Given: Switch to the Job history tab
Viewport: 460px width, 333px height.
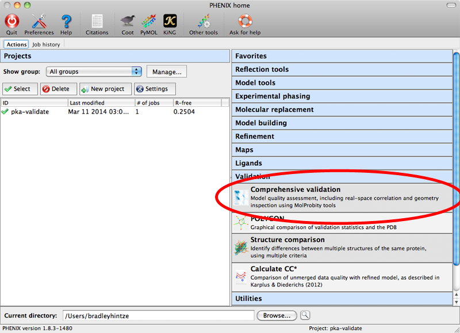Looking at the screenshot, I should (46, 44).
